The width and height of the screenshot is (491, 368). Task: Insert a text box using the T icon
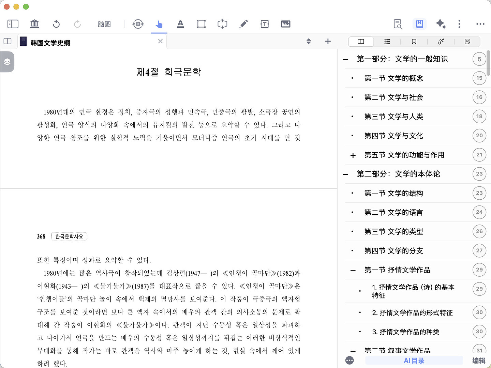[265, 24]
